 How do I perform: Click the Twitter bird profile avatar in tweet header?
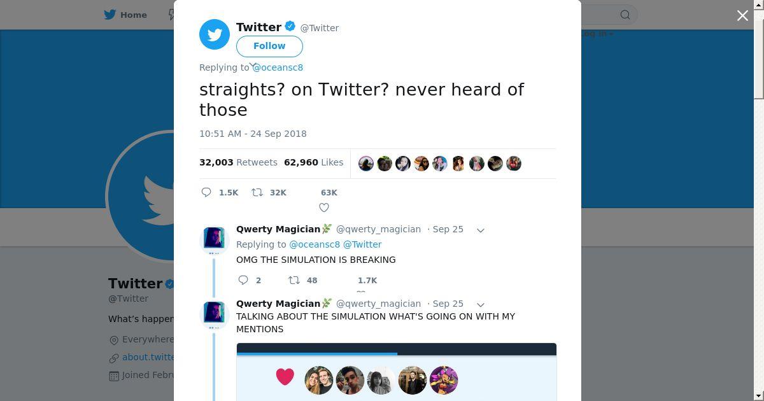(215, 34)
